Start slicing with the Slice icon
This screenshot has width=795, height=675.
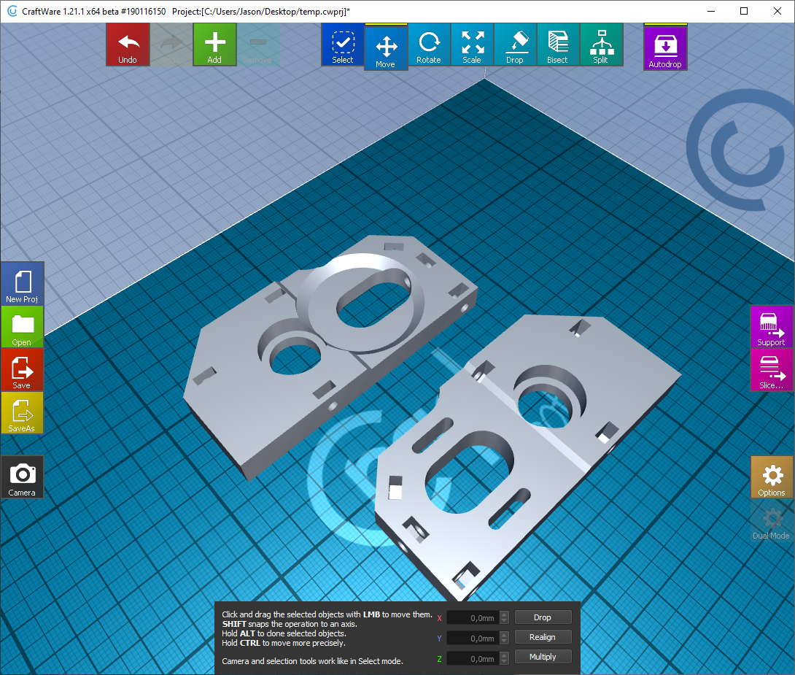771,371
